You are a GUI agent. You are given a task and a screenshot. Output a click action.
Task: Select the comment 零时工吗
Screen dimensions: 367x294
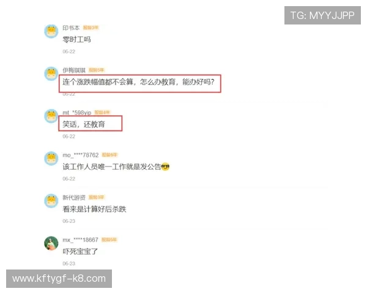pos(76,39)
